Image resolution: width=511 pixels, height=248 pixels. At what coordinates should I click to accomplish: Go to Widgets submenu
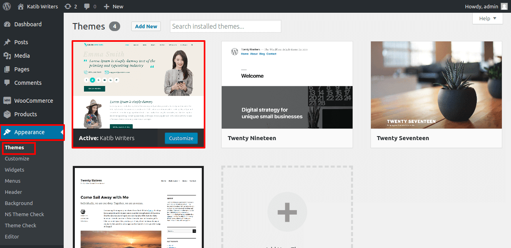(x=15, y=170)
